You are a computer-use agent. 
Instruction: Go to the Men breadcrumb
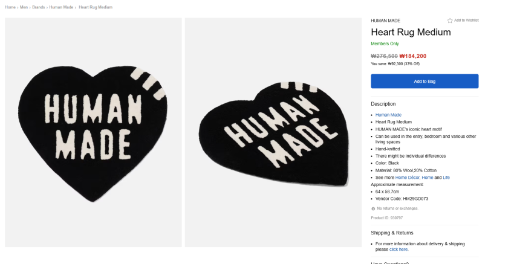24,7
